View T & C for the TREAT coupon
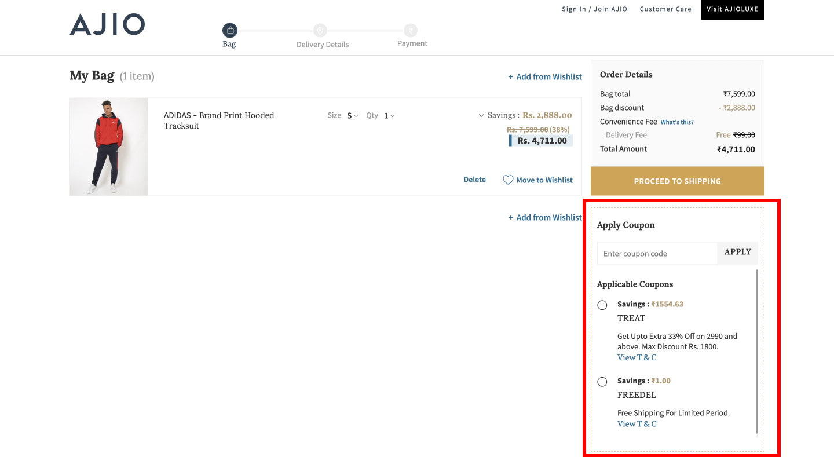The height and width of the screenshot is (457, 834). tap(637, 358)
